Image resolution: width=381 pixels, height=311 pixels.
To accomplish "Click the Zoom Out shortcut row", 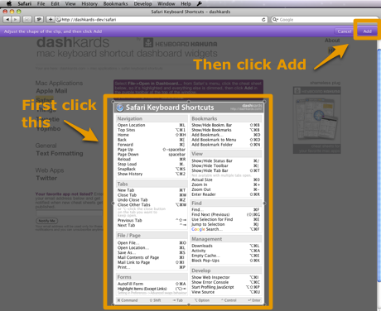I will click(226, 189).
